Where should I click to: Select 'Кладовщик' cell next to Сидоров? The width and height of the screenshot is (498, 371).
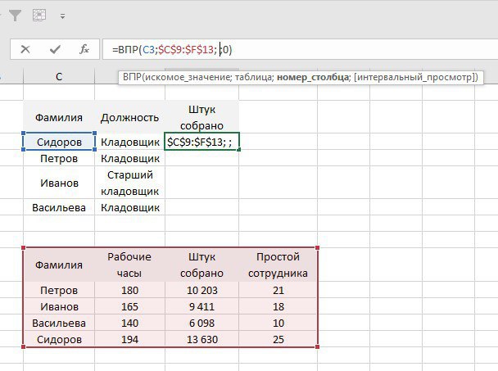pyautogui.click(x=129, y=142)
